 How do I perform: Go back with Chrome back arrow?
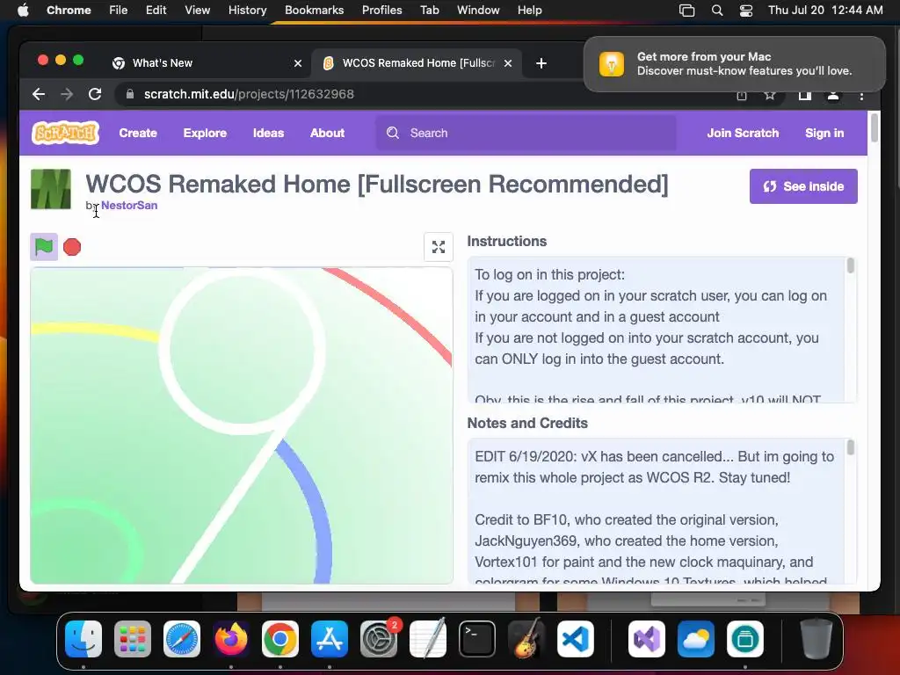(39, 94)
